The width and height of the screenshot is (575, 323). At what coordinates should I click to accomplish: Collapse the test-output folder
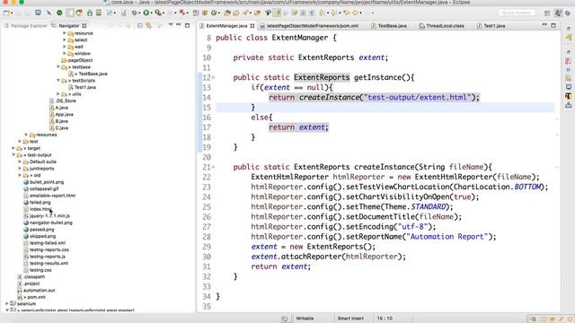(13, 155)
